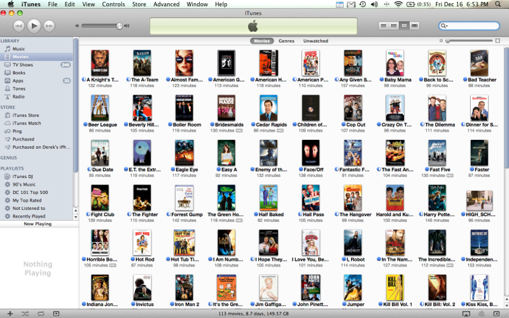Switch to grid view icon

pyautogui.click(x=404, y=25)
